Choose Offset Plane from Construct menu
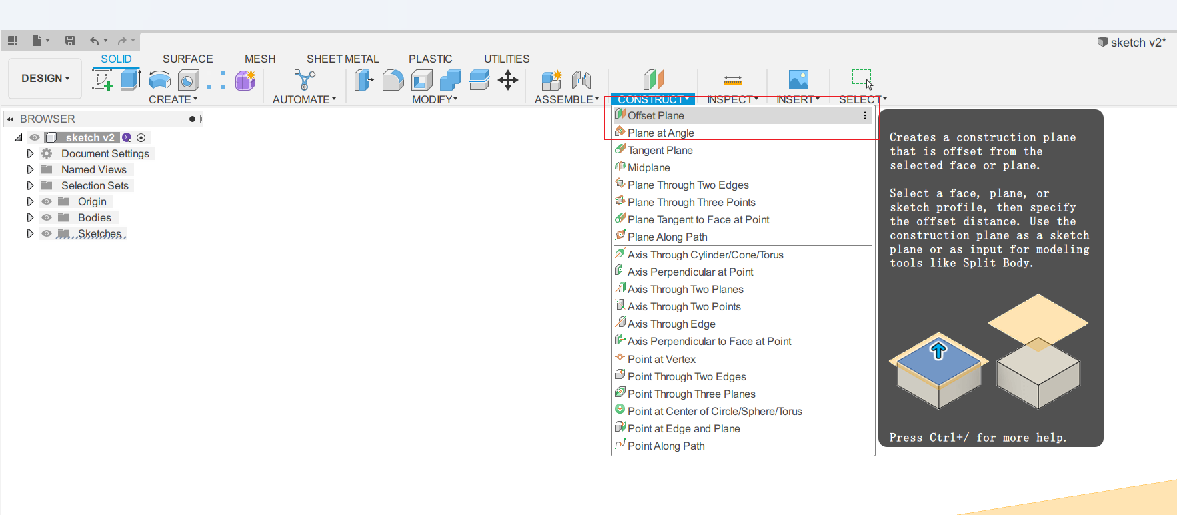The image size is (1177, 515). [x=743, y=115]
